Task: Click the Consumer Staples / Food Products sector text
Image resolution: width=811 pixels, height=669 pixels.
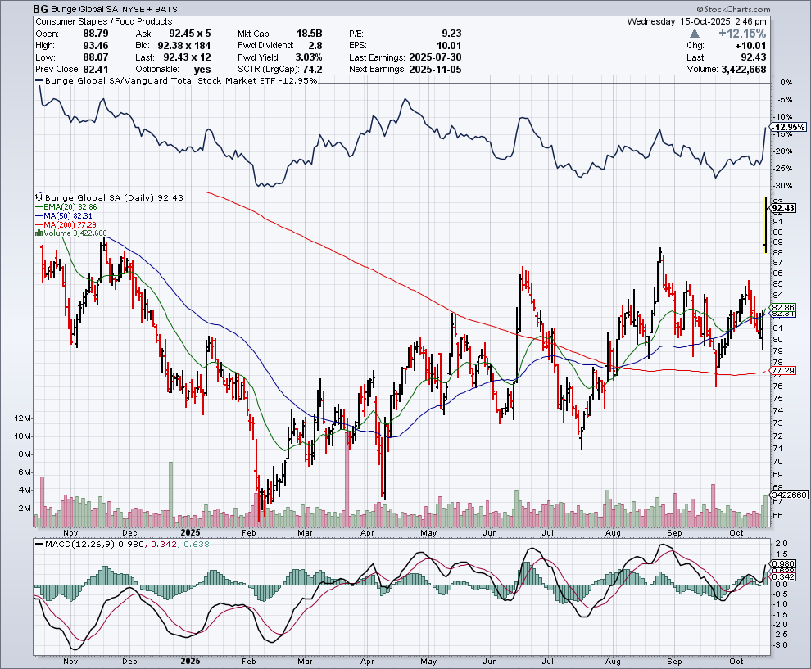Action: (104, 21)
